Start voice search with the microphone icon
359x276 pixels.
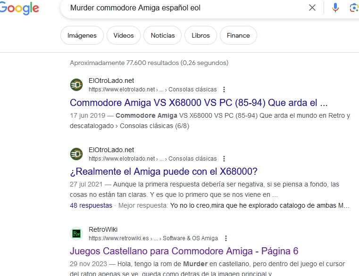click(335, 8)
